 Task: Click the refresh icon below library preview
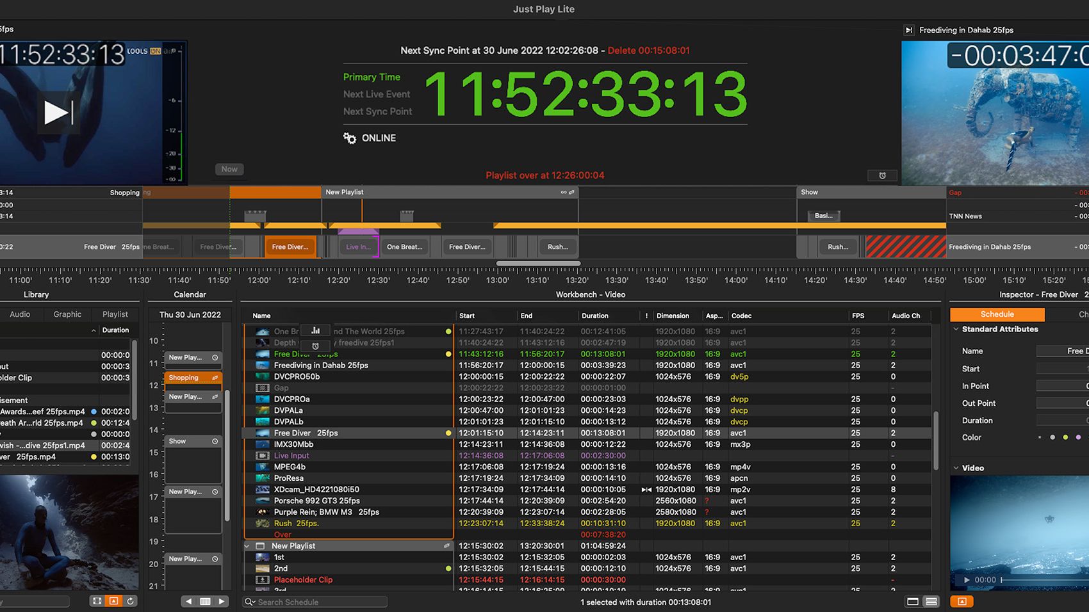coord(130,601)
